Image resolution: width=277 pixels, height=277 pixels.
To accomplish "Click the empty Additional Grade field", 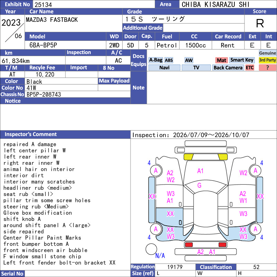I will click(x=204, y=28).
